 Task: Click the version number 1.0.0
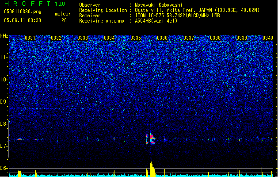pyautogui.click(x=60, y=4)
